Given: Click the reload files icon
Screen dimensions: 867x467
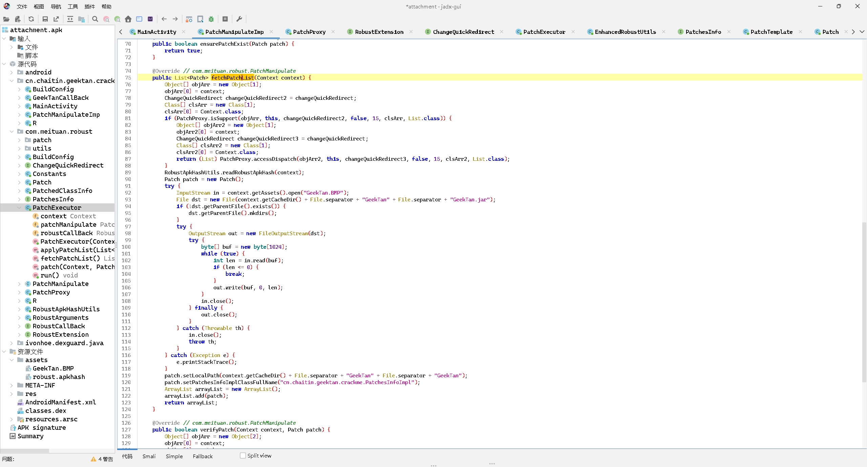Looking at the screenshot, I should coord(31,19).
